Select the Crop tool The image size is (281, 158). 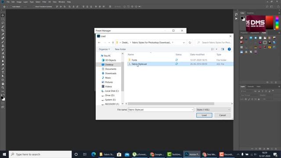coord(3,30)
